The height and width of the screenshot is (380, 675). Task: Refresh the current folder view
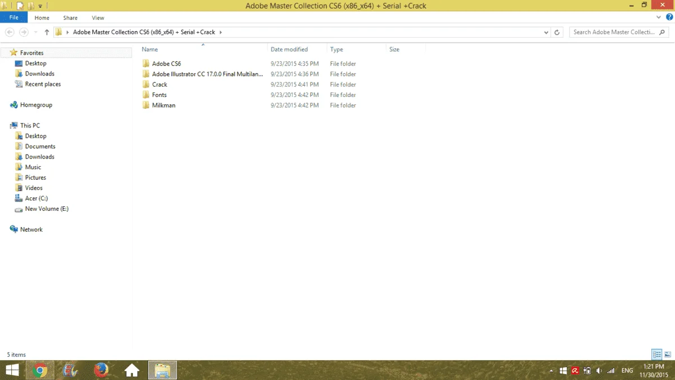(557, 32)
